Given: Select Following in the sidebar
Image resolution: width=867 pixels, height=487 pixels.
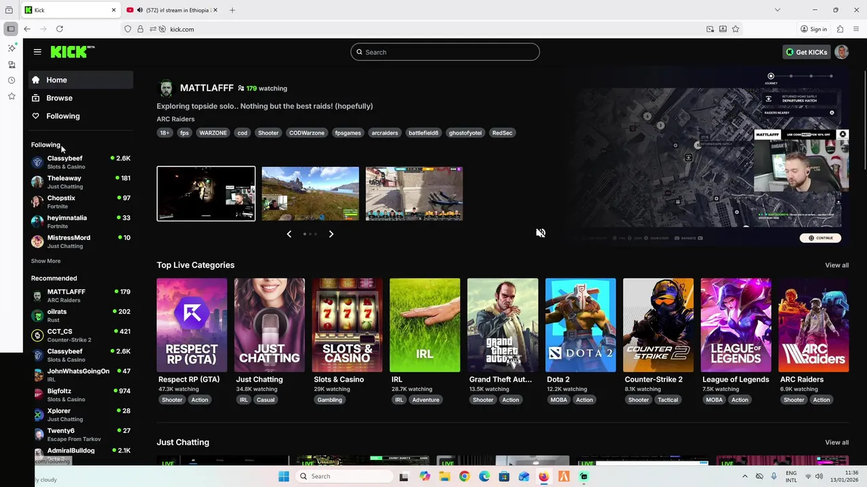Looking at the screenshot, I should tap(81, 116).
